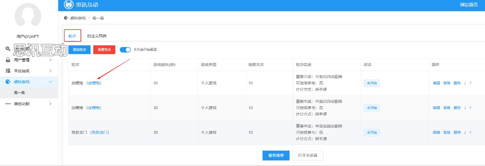This screenshot has height=166, width=485.
Task: Click the 用户管理 person icon
Action: (x=8, y=60)
